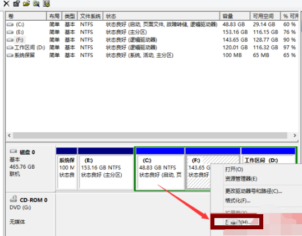Click the yellow open-folder toolbar icon
This screenshot has width=302, height=236.
point(26,3)
